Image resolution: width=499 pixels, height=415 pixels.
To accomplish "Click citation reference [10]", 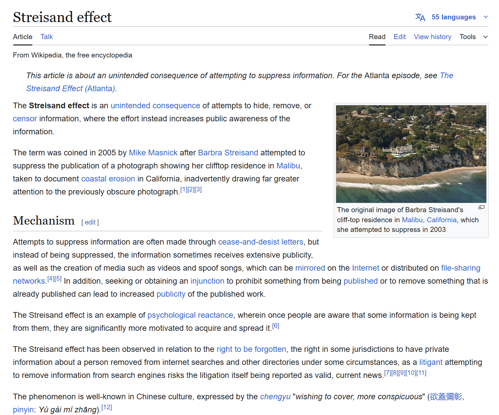I will 411,373.
